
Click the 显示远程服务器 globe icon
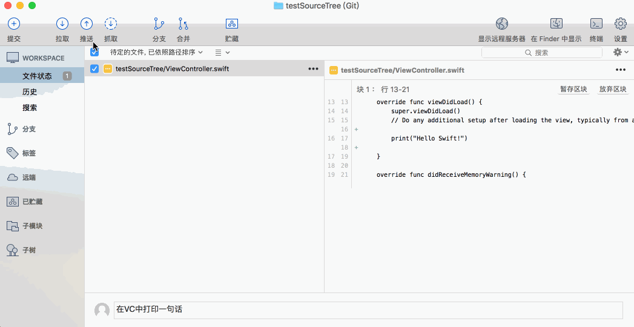click(x=502, y=24)
